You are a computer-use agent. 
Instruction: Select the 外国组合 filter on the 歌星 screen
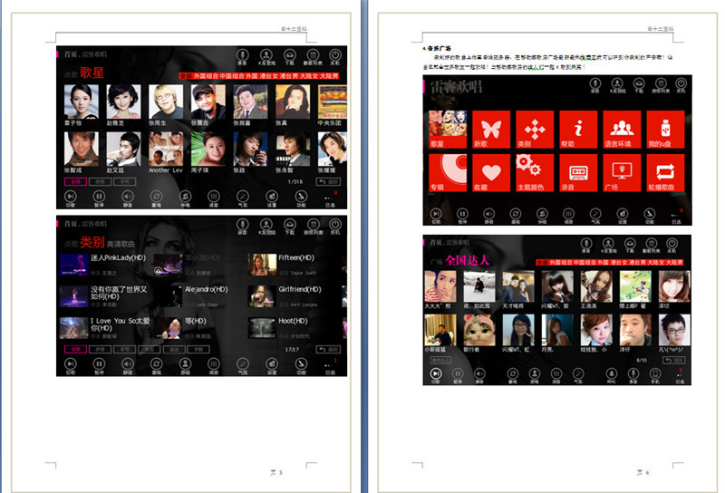coord(206,76)
